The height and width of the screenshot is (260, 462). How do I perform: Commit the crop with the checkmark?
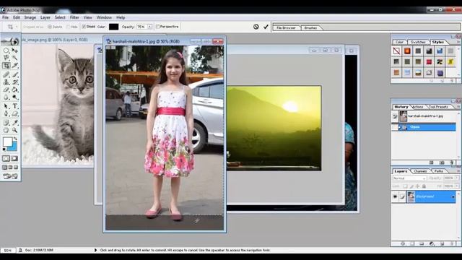[x=266, y=27]
